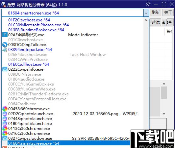
Task: Click the wpscloudsvr.exe cloud icon
Action: [x=5, y=138]
